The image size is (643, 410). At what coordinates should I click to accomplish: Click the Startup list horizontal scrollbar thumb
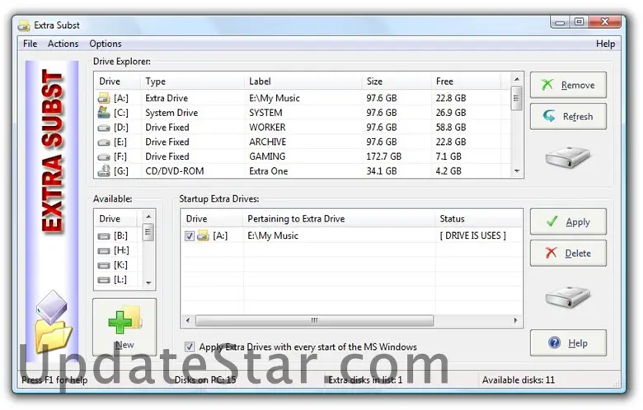tap(315, 320)
